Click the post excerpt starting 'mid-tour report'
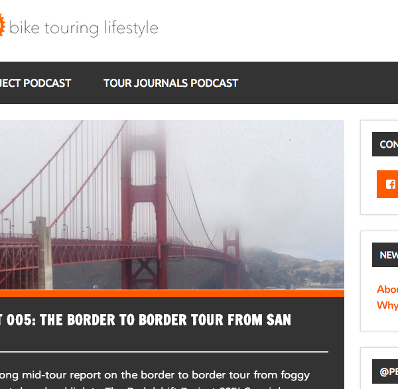This screenshot has width=398, height=389. pyautogui.click(x=155, y=375)
